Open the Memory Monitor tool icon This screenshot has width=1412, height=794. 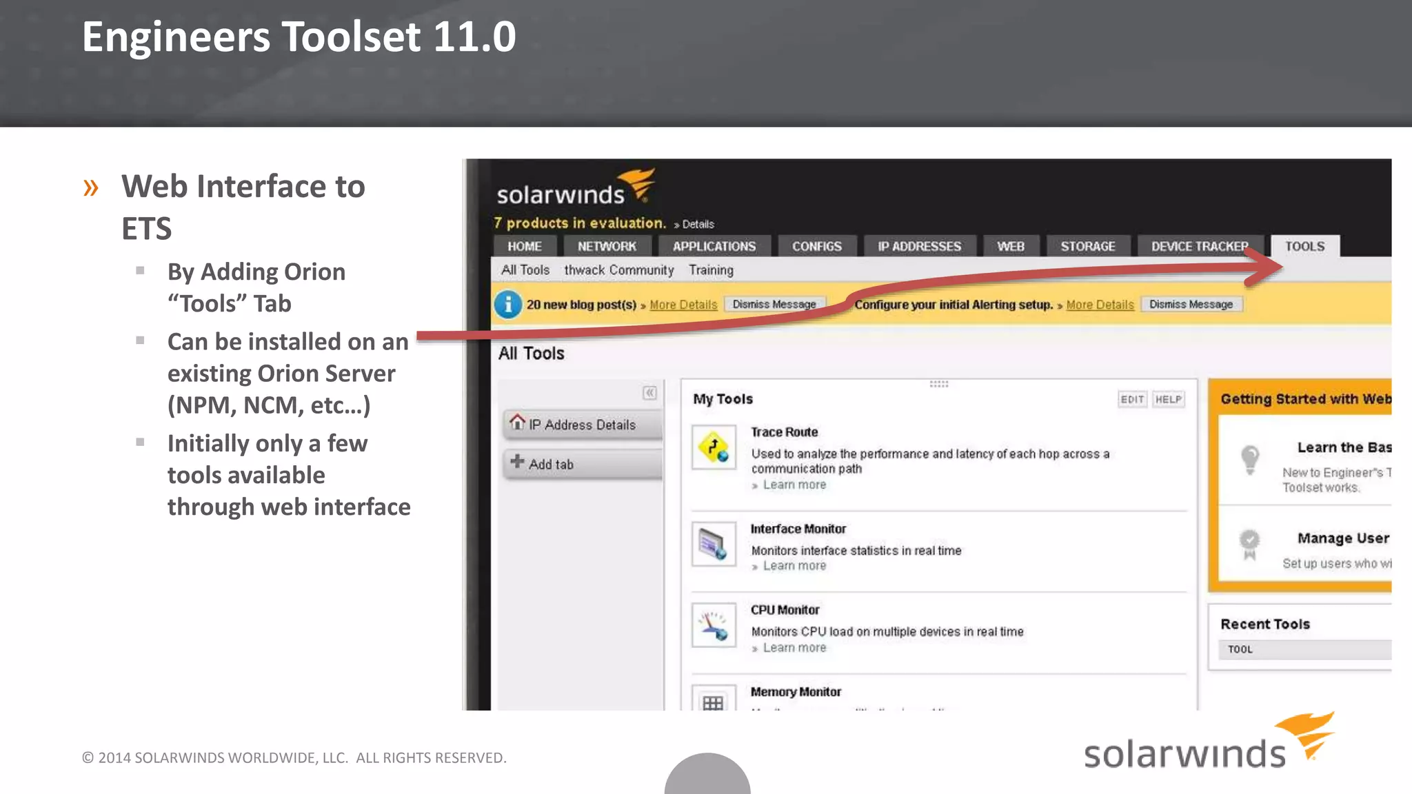(714, 699)
